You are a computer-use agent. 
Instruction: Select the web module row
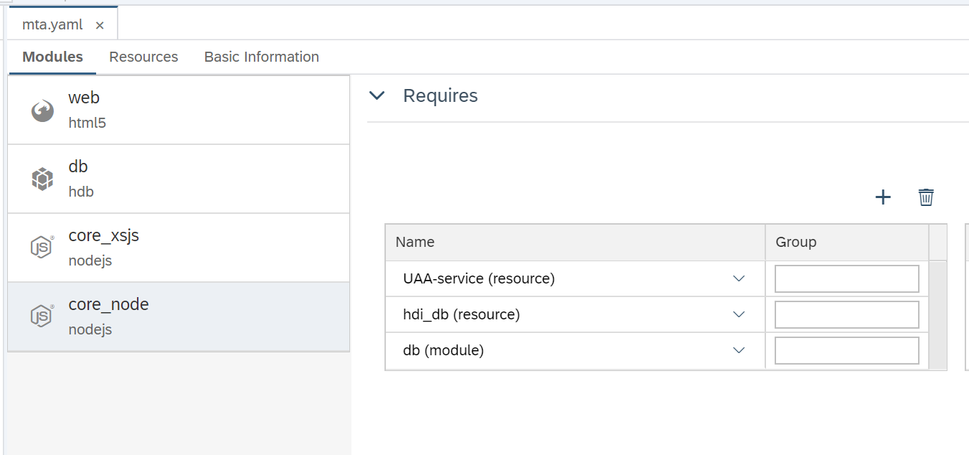[179, 110]
